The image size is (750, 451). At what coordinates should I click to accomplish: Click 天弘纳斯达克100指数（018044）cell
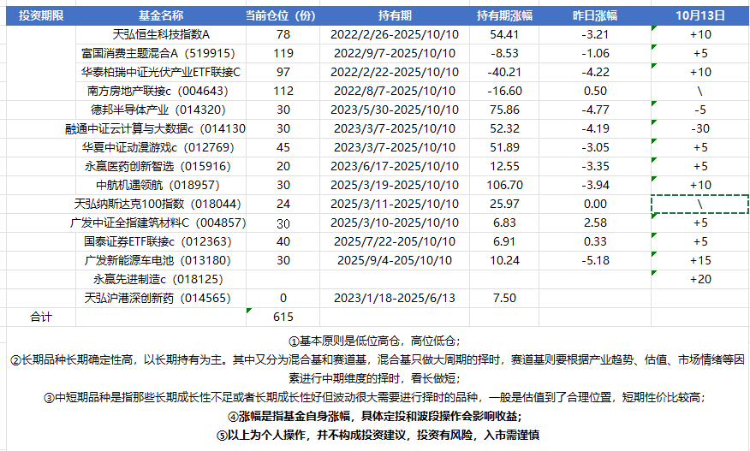161,205
